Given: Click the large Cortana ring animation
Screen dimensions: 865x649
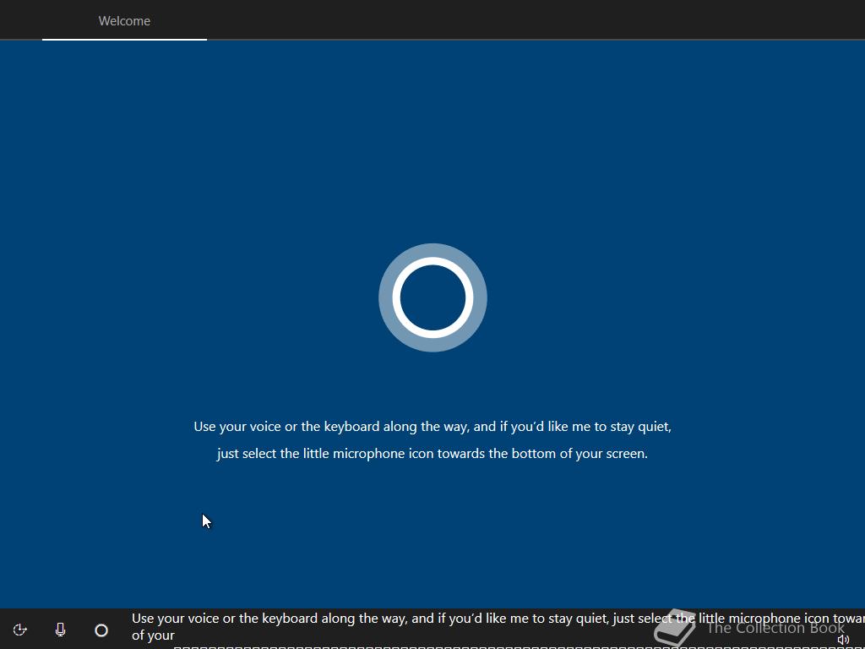Looking at the screenshot, I should point(432,297).
